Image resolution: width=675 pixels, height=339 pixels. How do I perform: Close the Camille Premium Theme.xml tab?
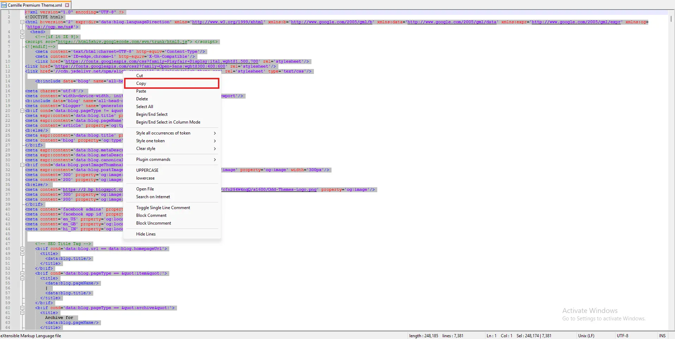[x=67, y=5]
